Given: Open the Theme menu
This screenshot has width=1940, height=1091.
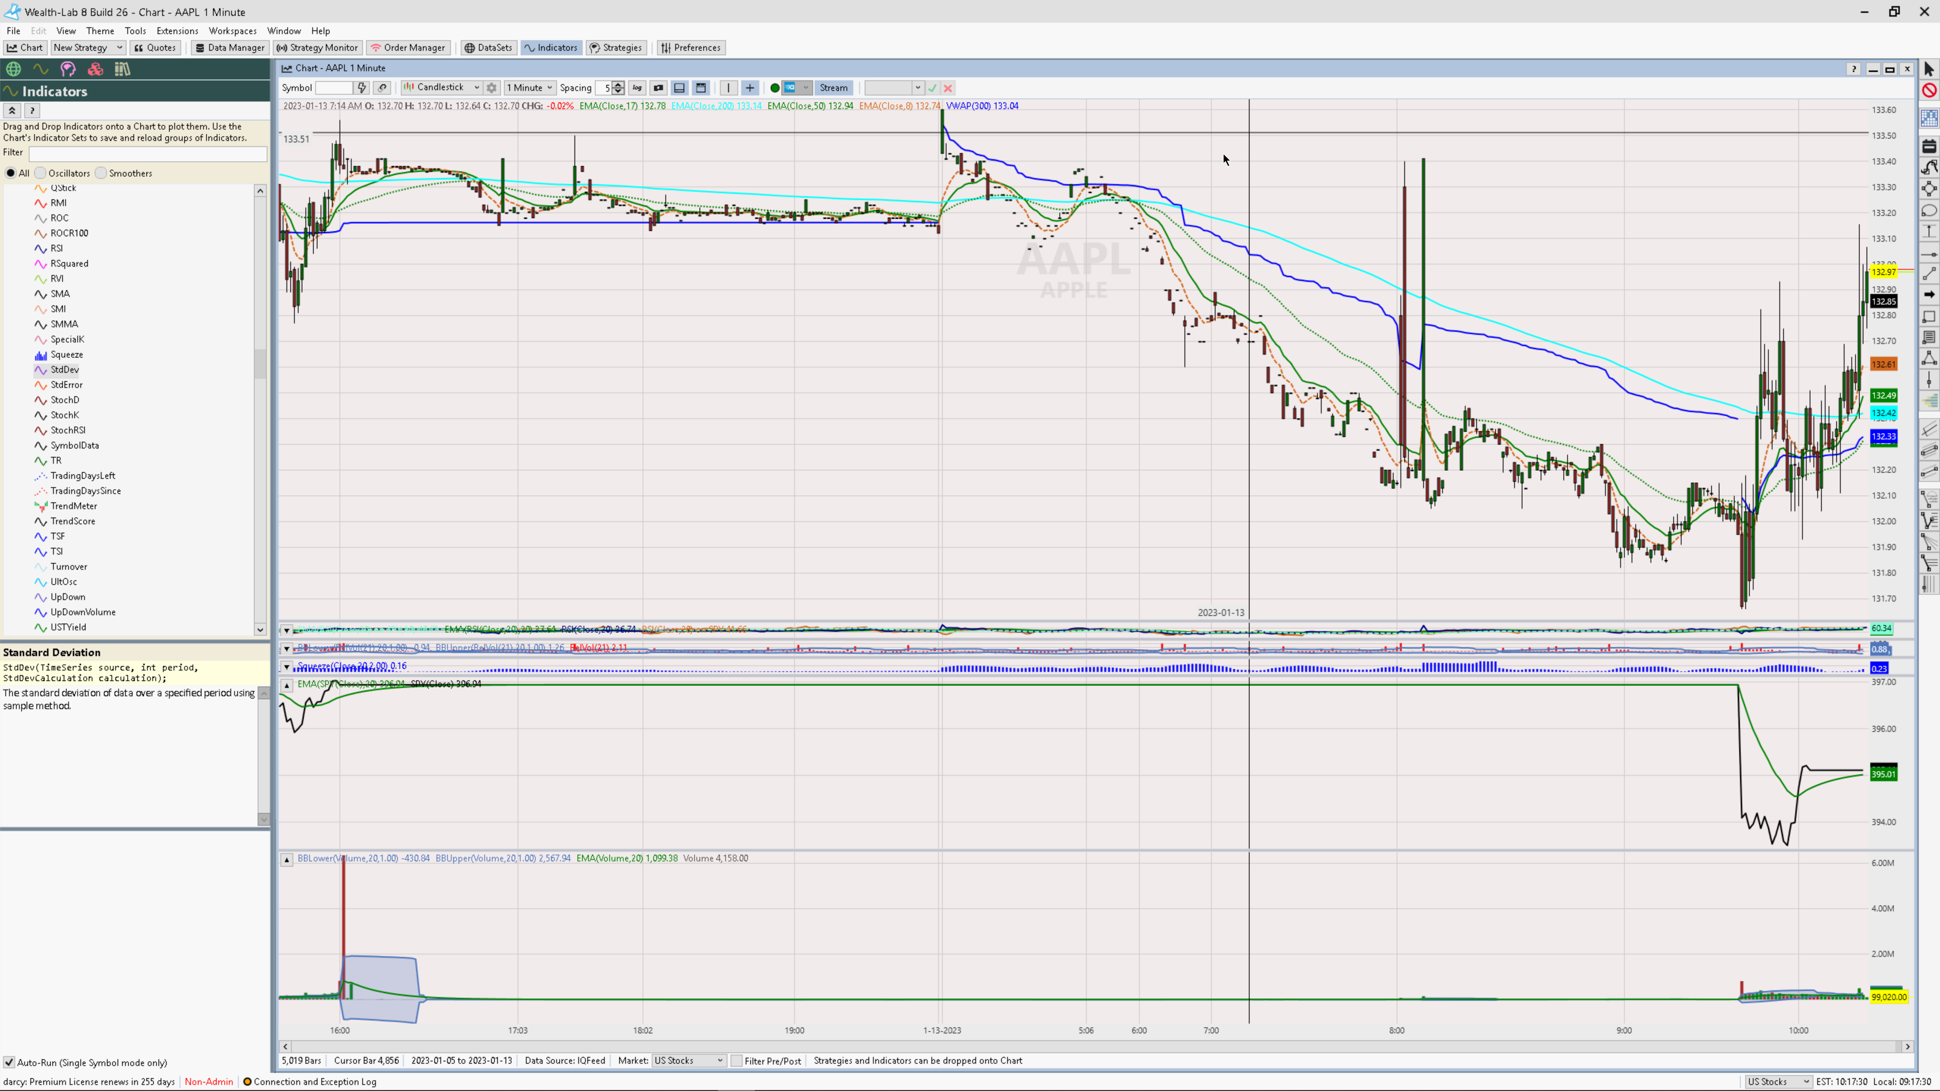Looking at the screenshot, I should pyautogui.click(x=100, y=31).
